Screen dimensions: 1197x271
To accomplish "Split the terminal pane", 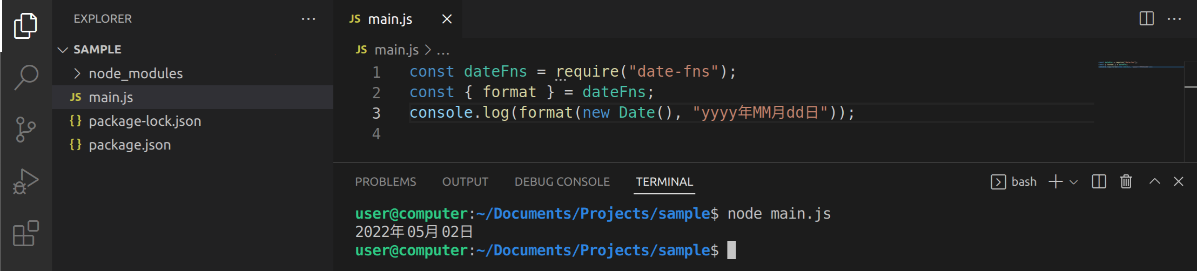I will click(x=1099, y=182).
